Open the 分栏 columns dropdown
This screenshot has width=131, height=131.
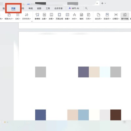click(x=18, y=16)
